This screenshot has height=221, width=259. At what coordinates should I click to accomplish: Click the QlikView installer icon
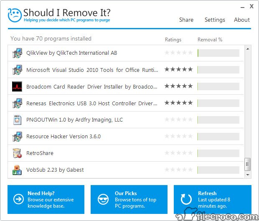coord(17,53)
